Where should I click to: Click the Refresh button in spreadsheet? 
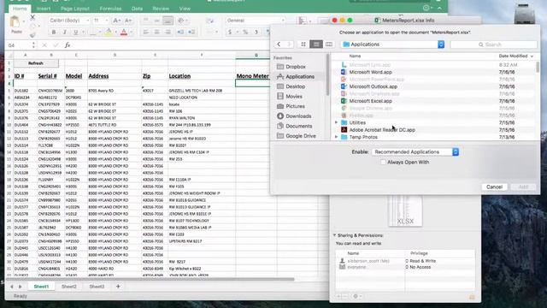(36, 63)
